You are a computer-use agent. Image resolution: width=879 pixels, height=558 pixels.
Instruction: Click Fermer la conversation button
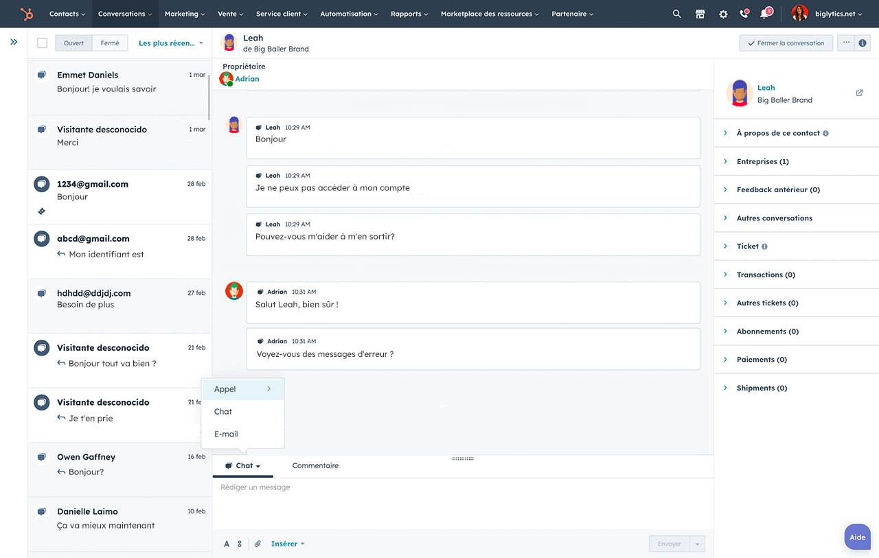click(x=786, y=43)
